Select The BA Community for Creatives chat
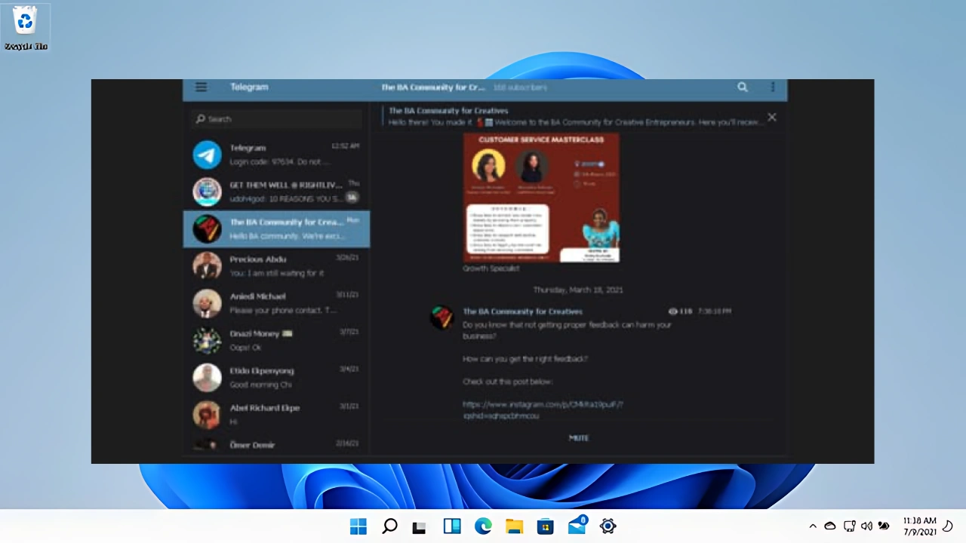The image size is (966, 543). coord(277,229)
